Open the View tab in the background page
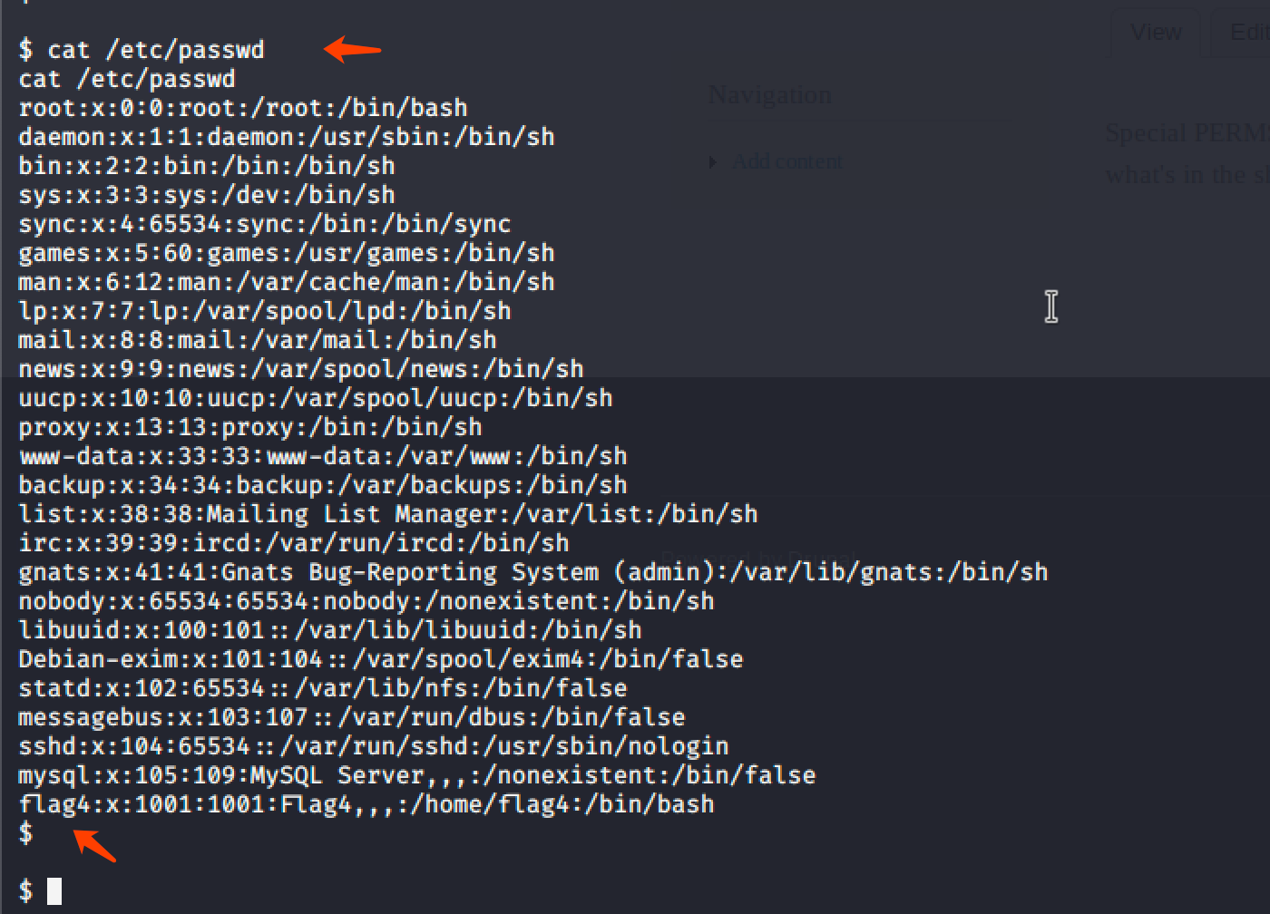Image resolution: width=1270 pixels, height=914 pixels. coord(1156,33)
